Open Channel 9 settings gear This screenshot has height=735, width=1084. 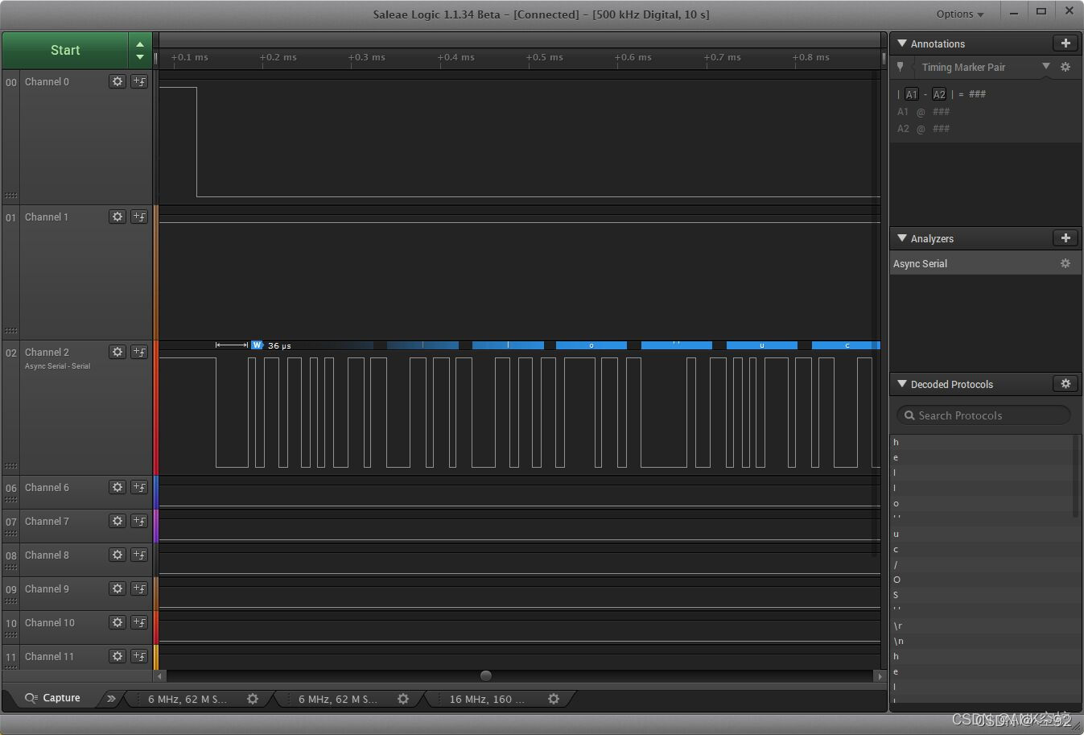(x=117, y=588)
